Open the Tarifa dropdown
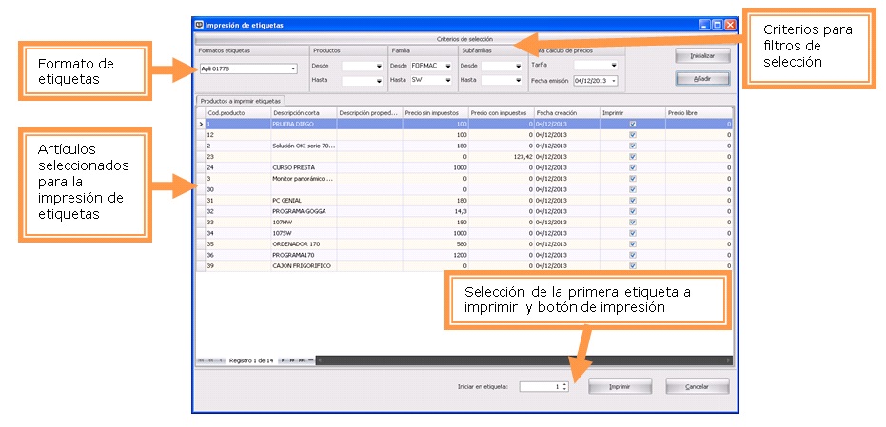This screenshot has height=427, width=886. pos(614,65)
